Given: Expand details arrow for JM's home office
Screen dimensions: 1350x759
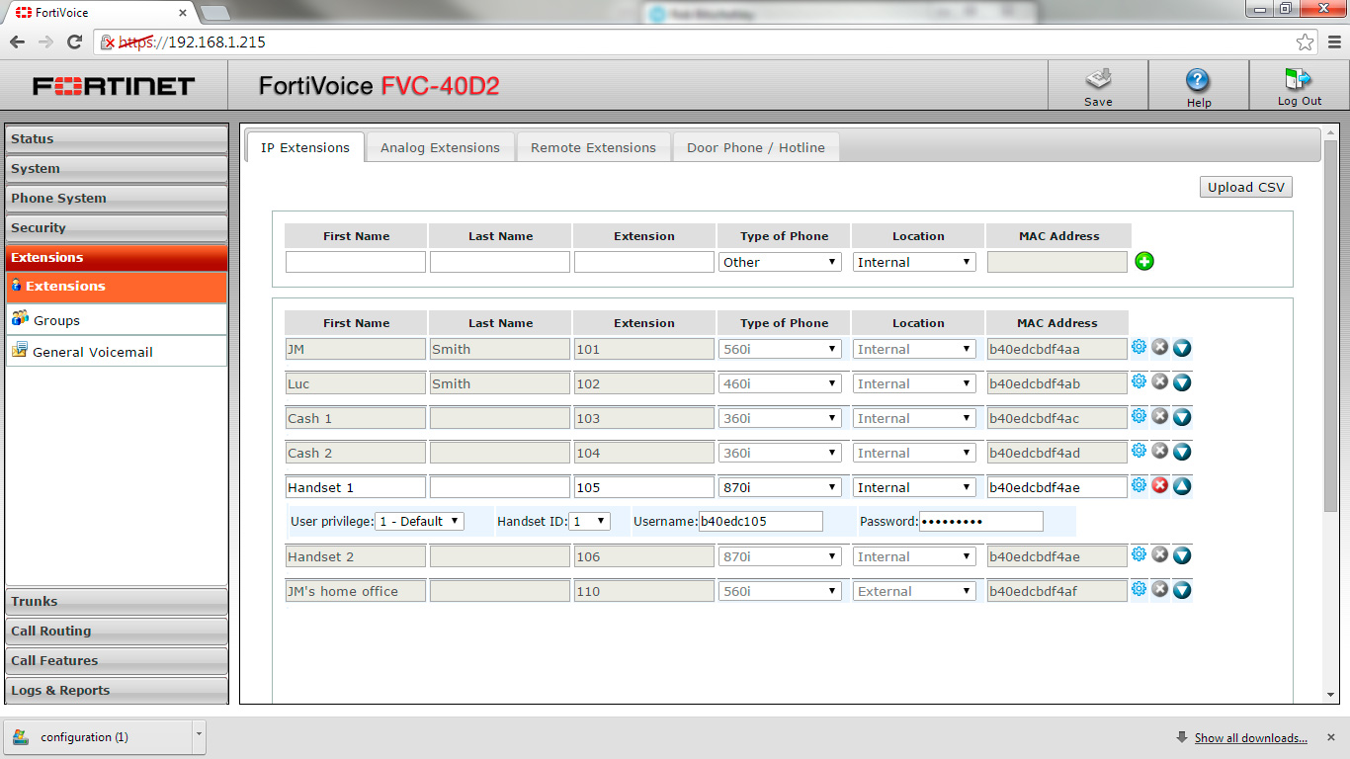Looking at the screenshot, I should pos(1182,590).
